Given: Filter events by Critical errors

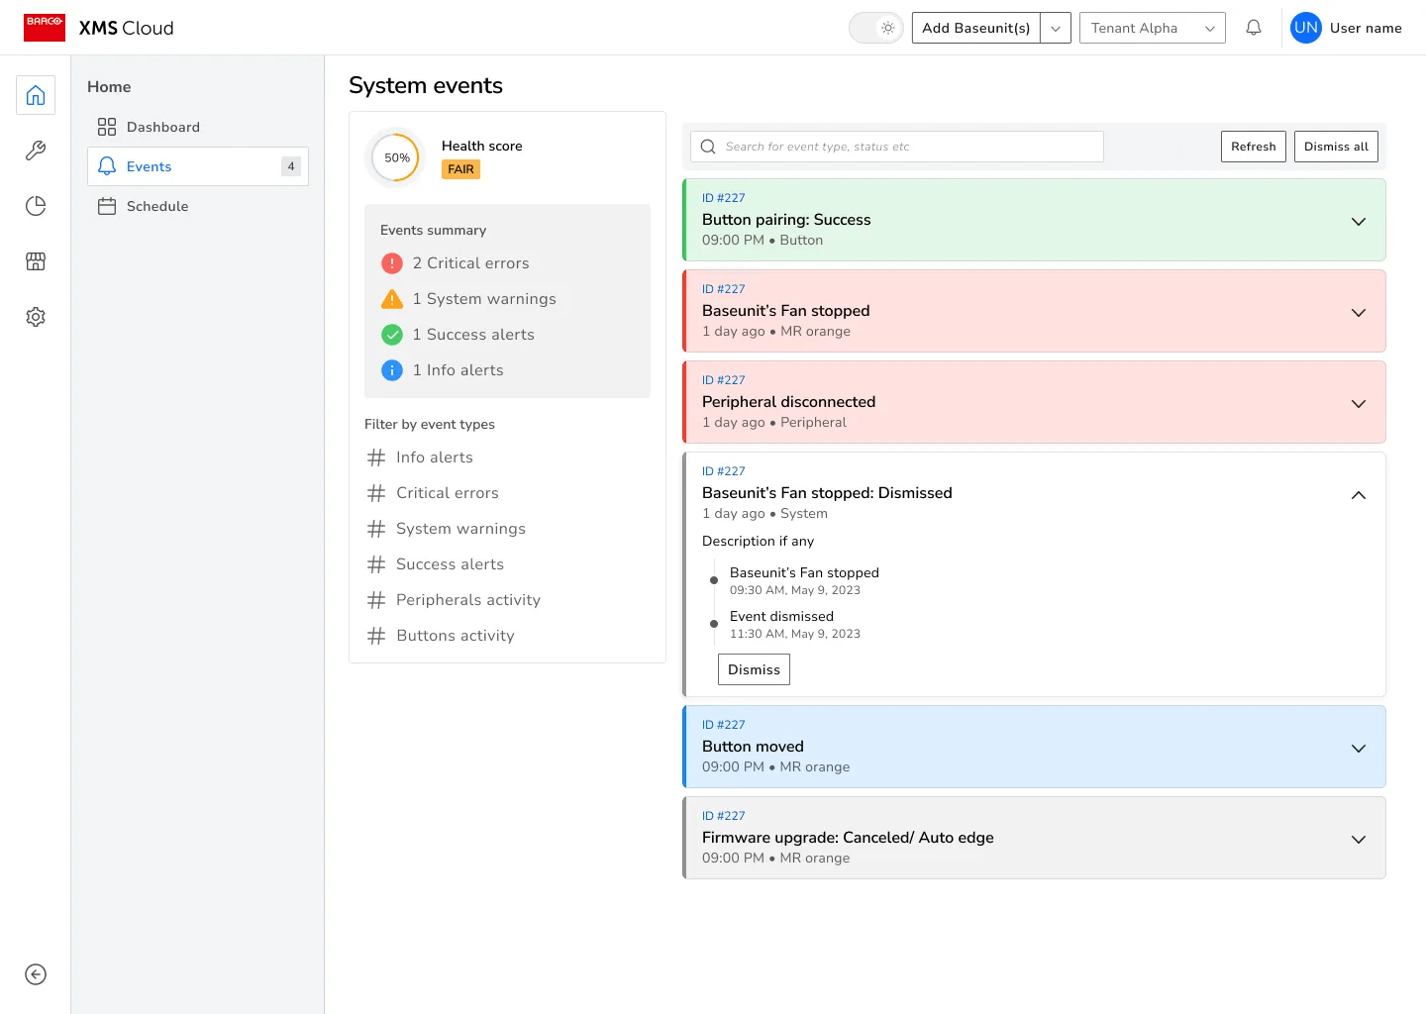Looking at the screenshot, I should [x=447, y=493].
